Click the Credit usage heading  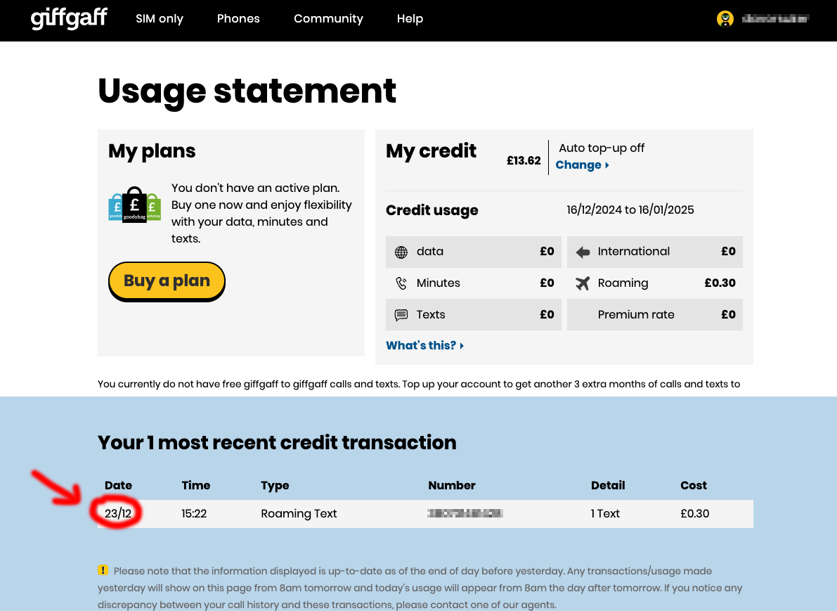tap(432, 210)
